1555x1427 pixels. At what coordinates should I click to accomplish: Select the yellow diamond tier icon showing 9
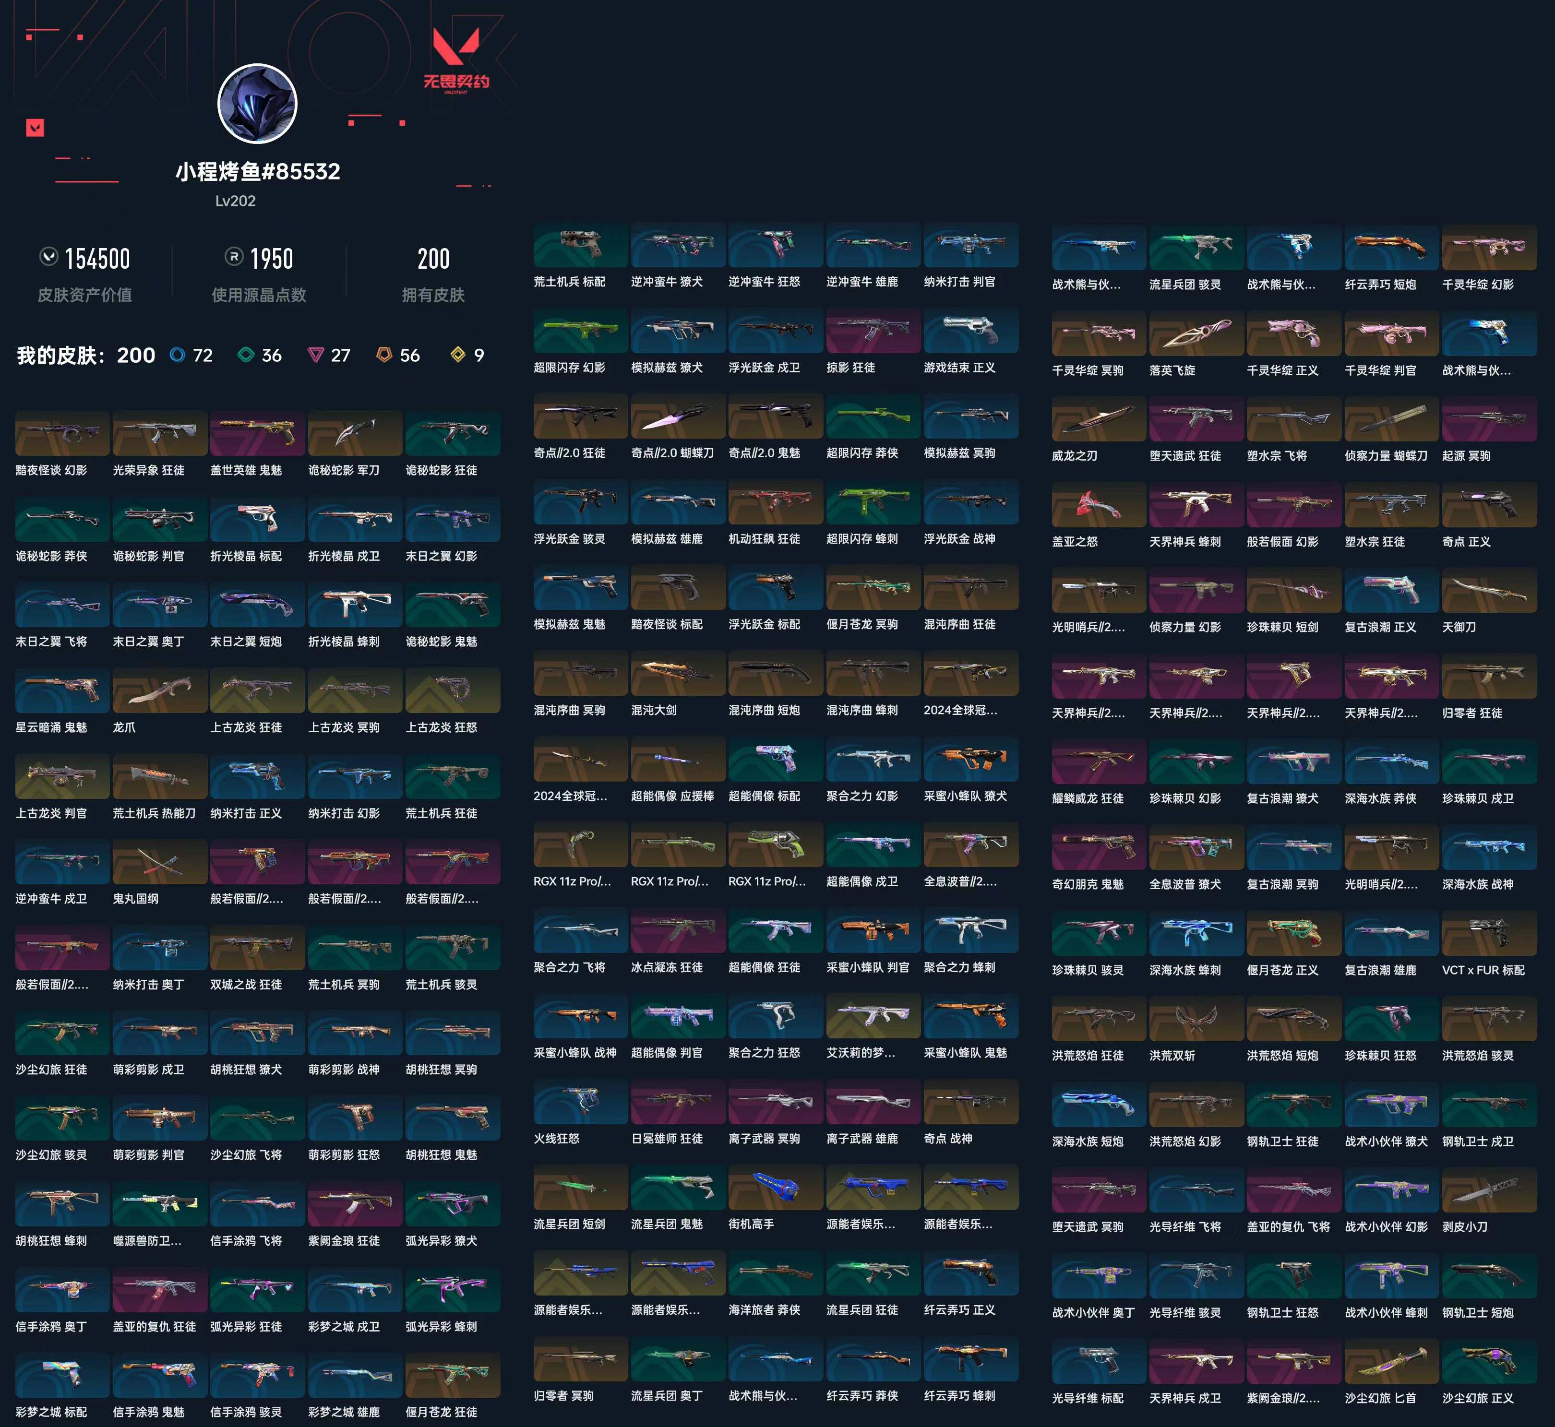(458, 355)
